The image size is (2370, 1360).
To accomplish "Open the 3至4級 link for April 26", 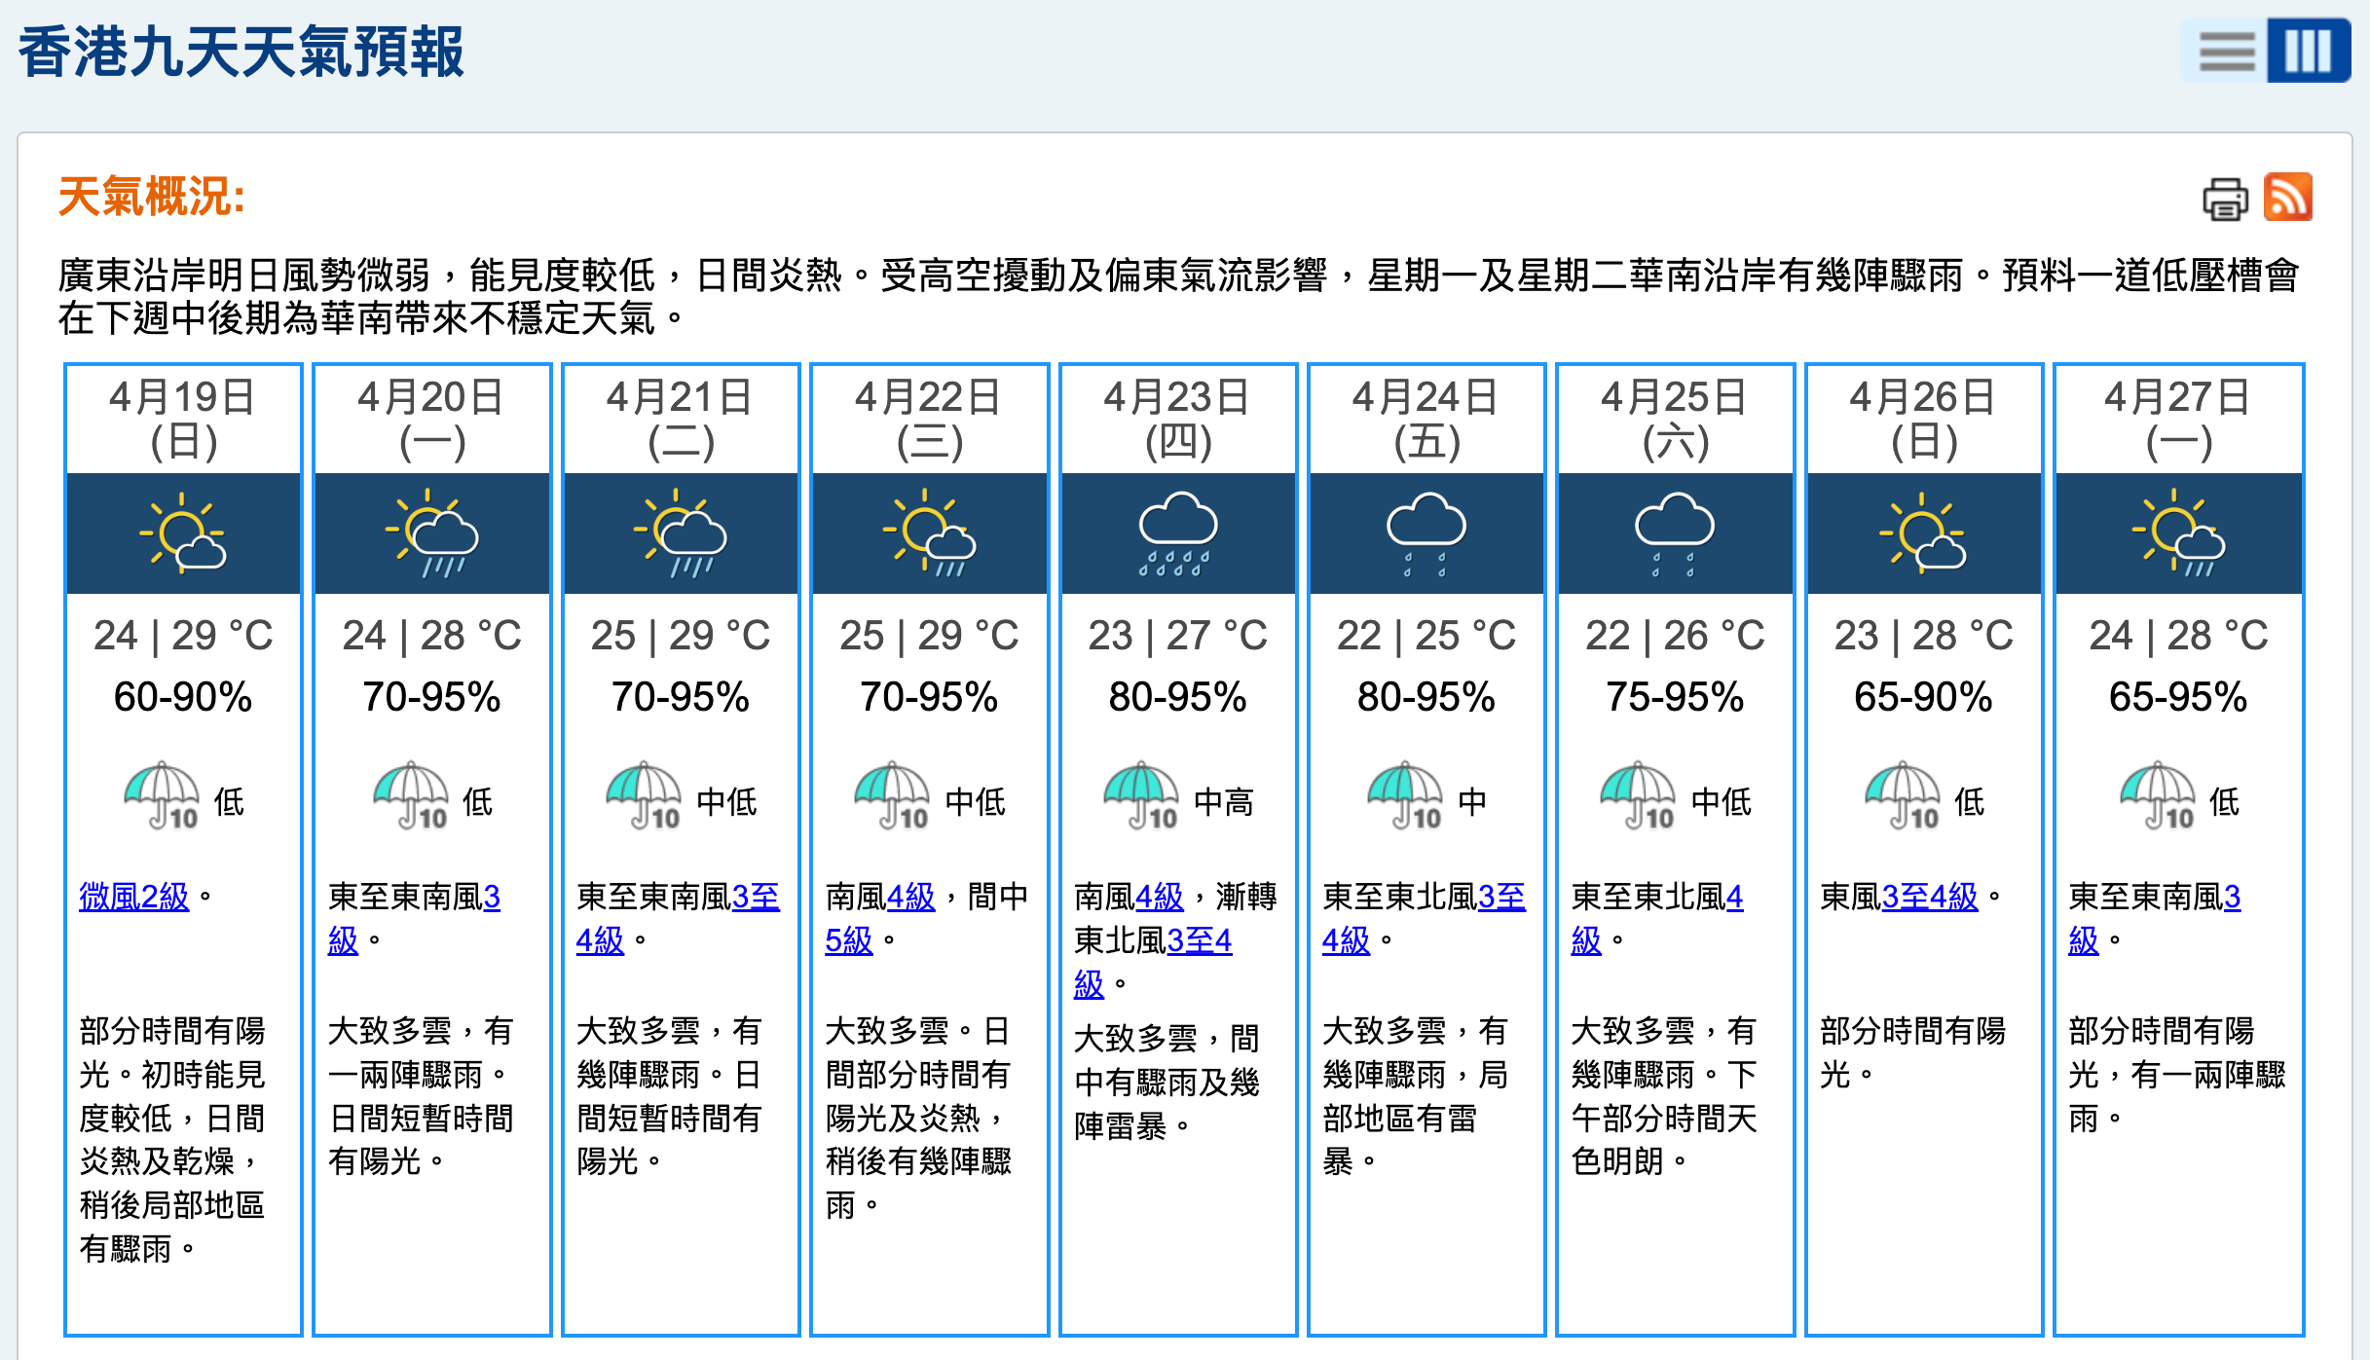I will click(x=1930, y=897).
